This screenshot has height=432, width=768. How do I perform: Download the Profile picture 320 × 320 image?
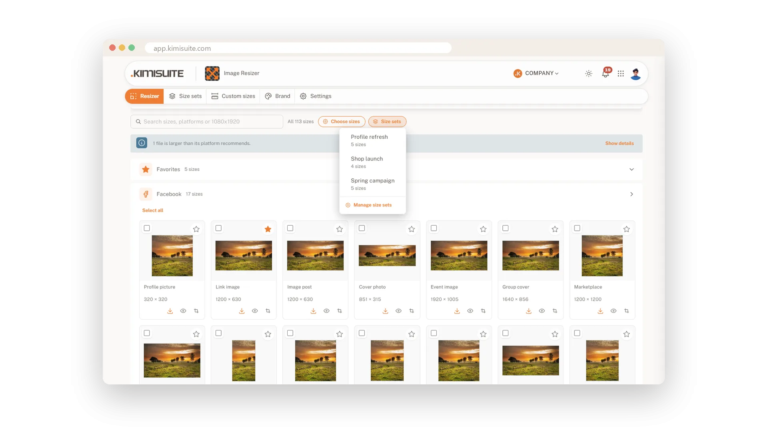(x=170, y=311)
